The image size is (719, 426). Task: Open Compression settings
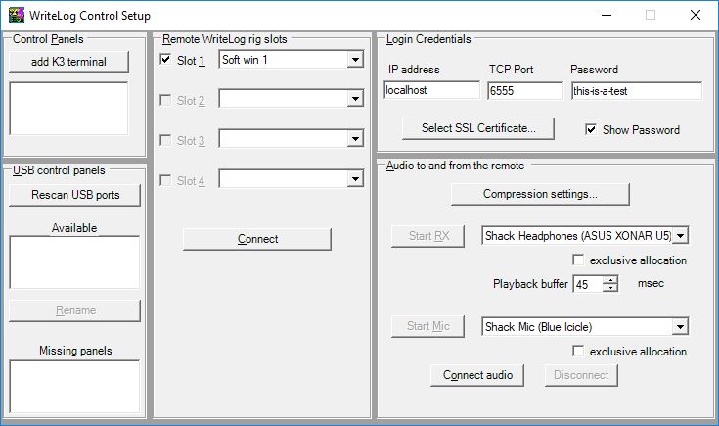pos(540,194)
